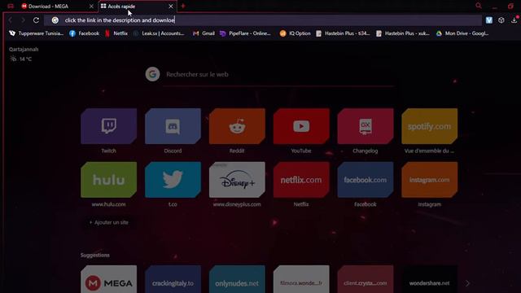Click the Ajouter un site button
The height and width of the screenshot is (293, 521).
coord(108,222)
